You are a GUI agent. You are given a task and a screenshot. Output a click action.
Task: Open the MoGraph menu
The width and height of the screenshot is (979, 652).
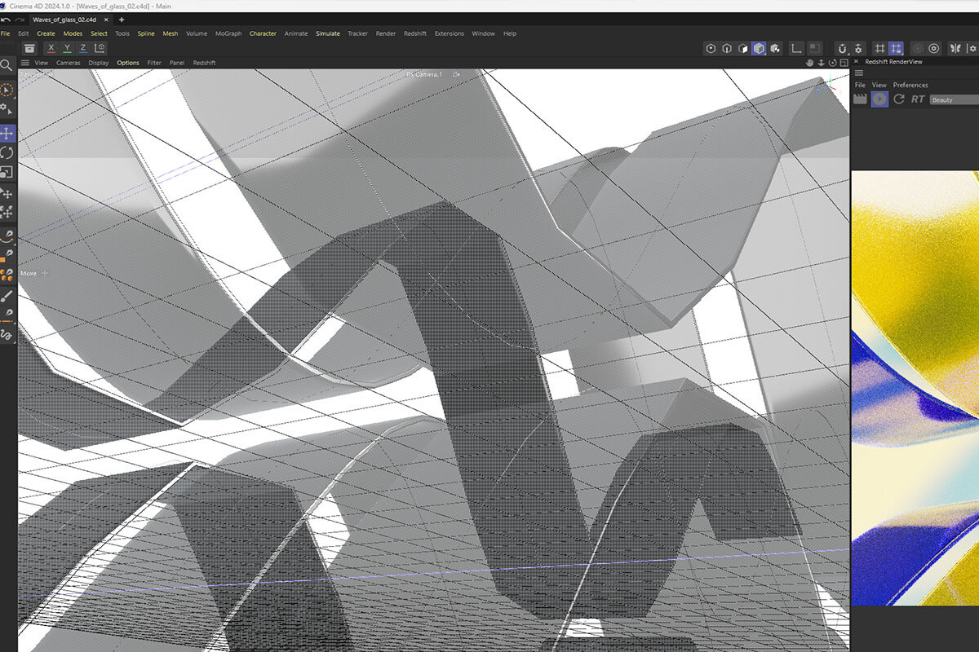[228, 33]
